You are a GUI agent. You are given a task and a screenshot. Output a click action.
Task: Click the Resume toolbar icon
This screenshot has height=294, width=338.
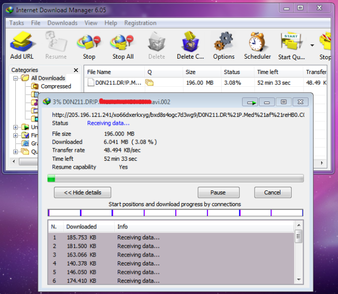click(56, 42)
